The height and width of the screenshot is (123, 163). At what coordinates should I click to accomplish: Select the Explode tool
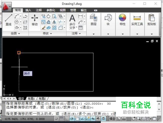tap(49, 28)
